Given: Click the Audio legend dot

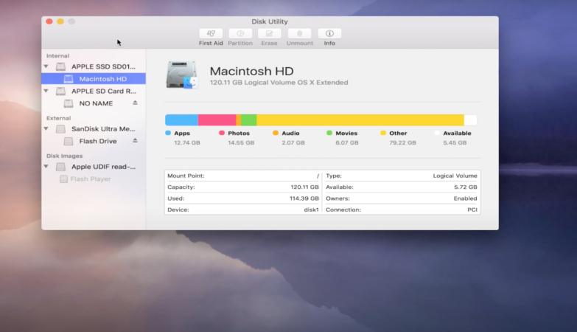Looking at the screenshot, I should coord(276,133).
